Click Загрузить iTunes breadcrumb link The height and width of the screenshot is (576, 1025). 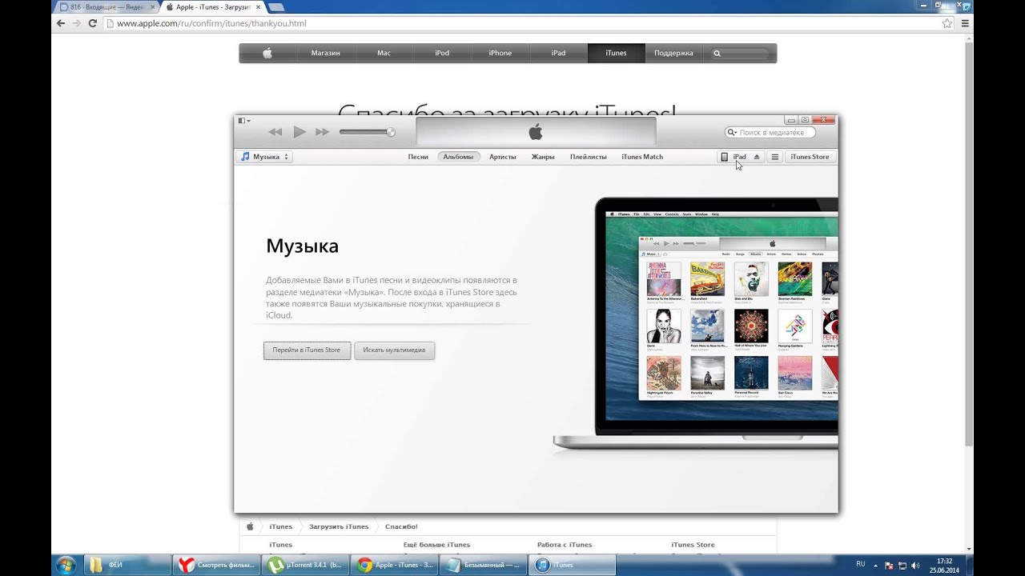point(339,526)
